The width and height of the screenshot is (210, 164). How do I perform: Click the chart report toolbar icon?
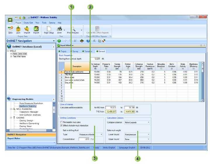point(100,41)
